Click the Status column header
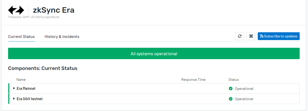This screenshot has height=111, width=308. pyautogui.click(x=234, y=80)
